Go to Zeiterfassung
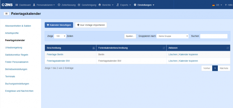 tap(67, 5)
